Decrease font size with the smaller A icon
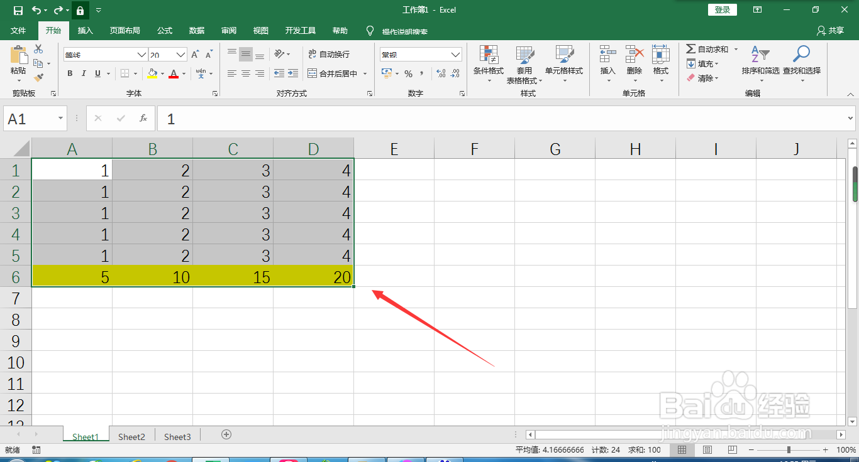Image resolution: width=859 pixels, height=462 pixels. coord(209,55)
